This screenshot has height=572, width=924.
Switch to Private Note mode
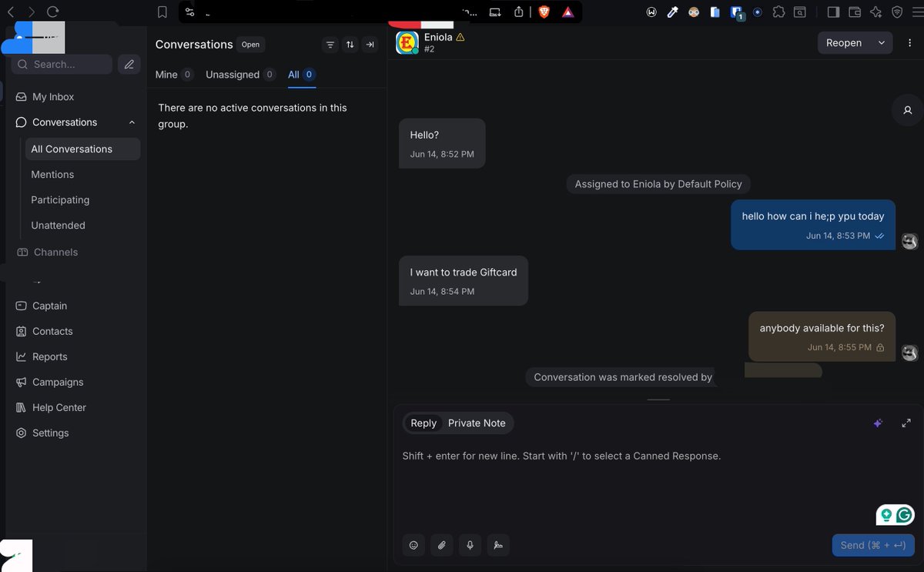[x=477, y=423]
